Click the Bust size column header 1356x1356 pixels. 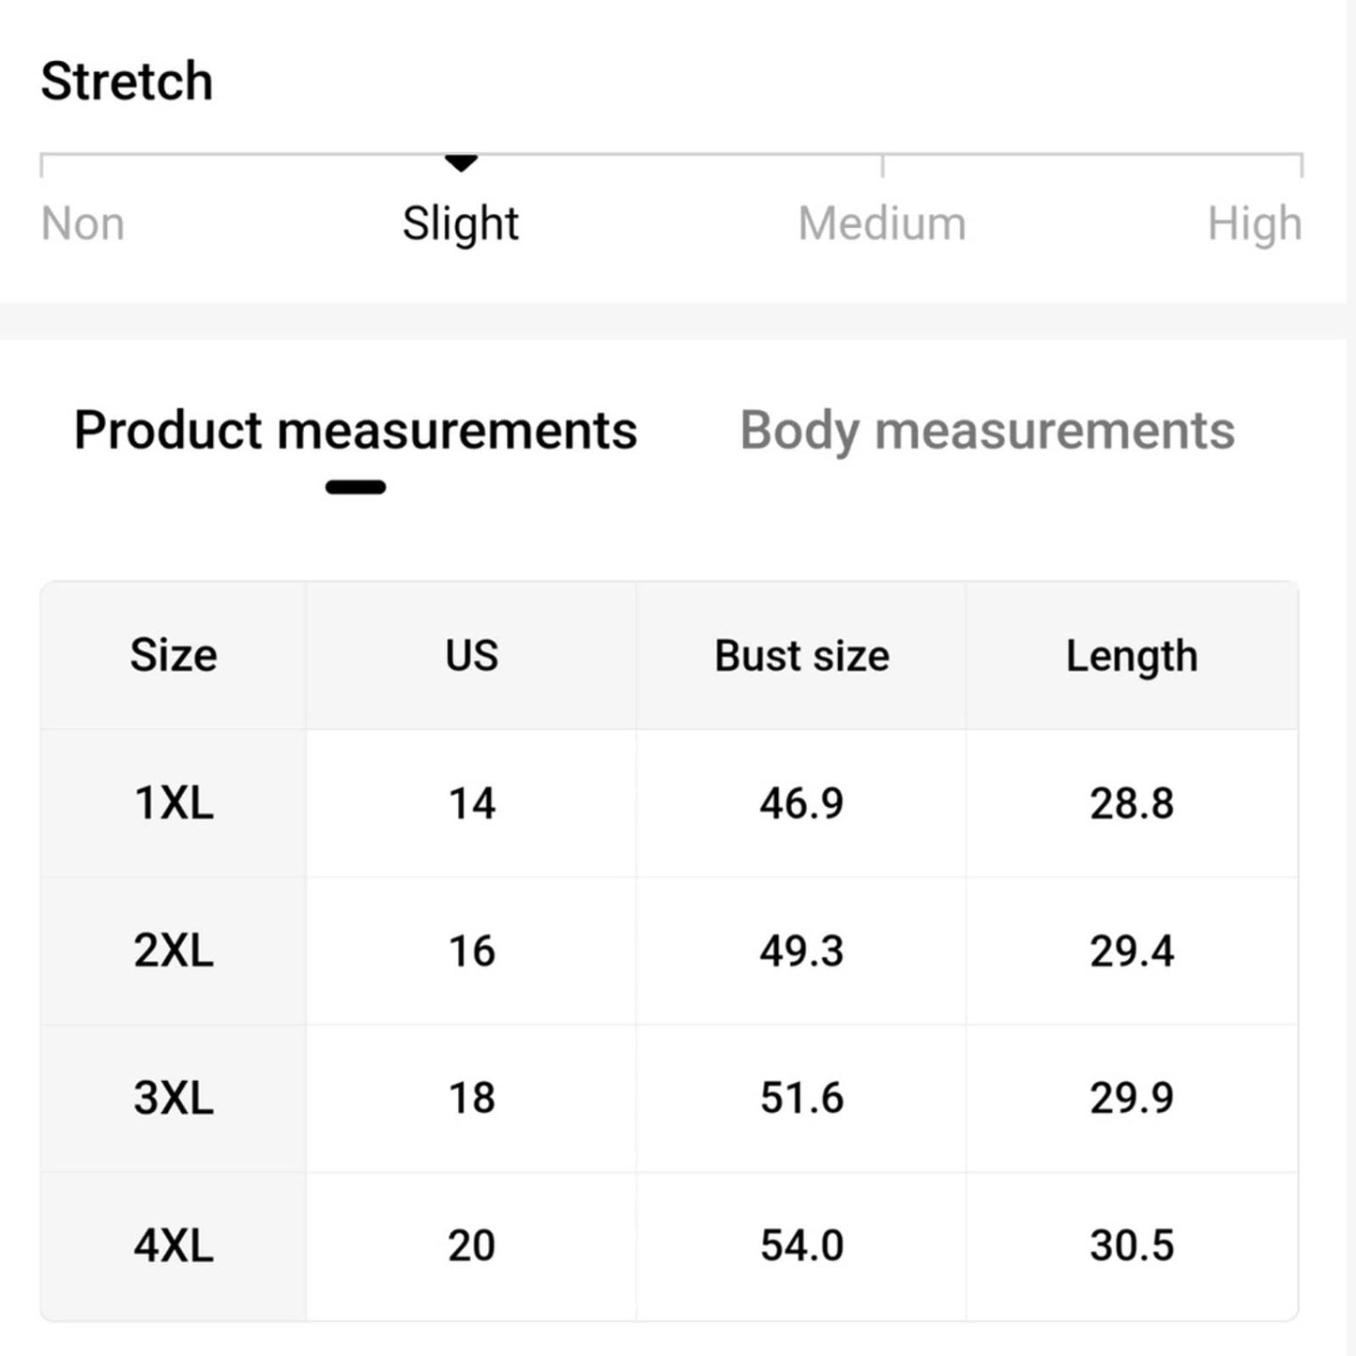click(802, 655)
